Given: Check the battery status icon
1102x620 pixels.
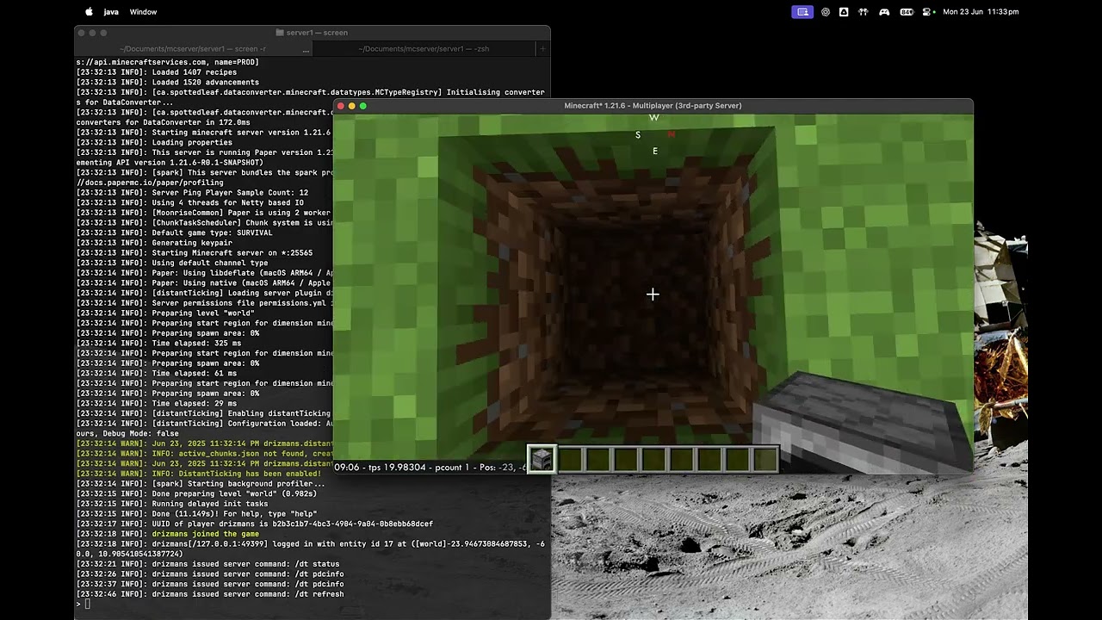Looking at the screenshot, I should click(x=907, y=12).
